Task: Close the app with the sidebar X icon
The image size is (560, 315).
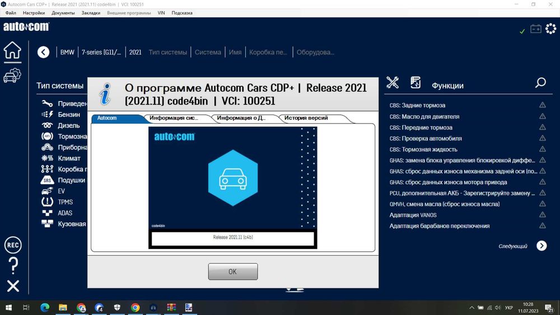Action: (x=13, y=286)
